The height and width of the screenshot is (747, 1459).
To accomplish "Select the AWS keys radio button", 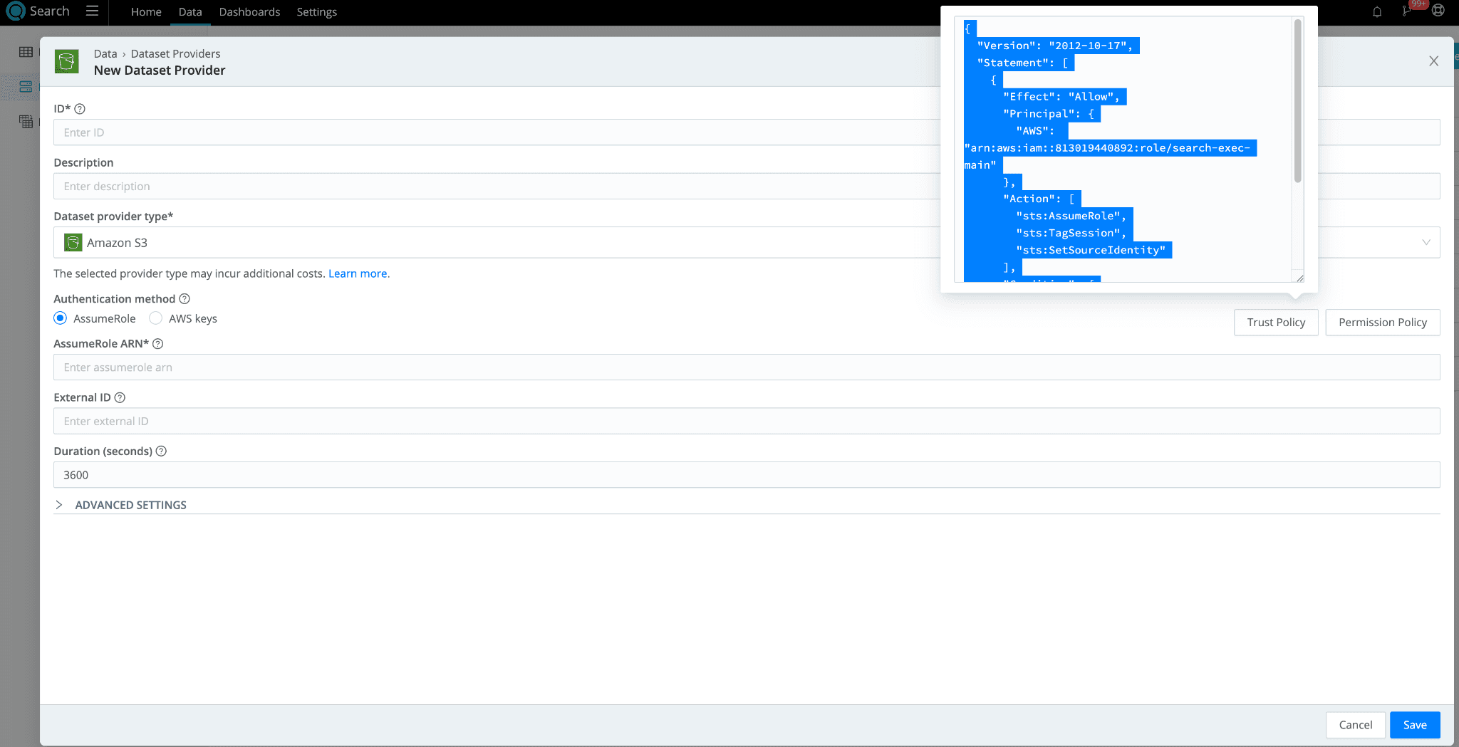I will point(156,318).
